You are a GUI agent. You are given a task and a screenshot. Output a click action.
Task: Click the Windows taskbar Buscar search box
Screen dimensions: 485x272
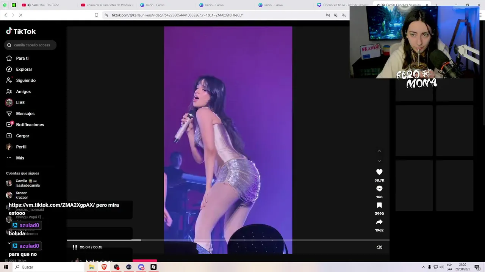[48, 267]
